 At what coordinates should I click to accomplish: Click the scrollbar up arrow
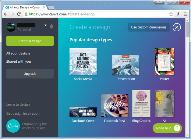point(187,20)
